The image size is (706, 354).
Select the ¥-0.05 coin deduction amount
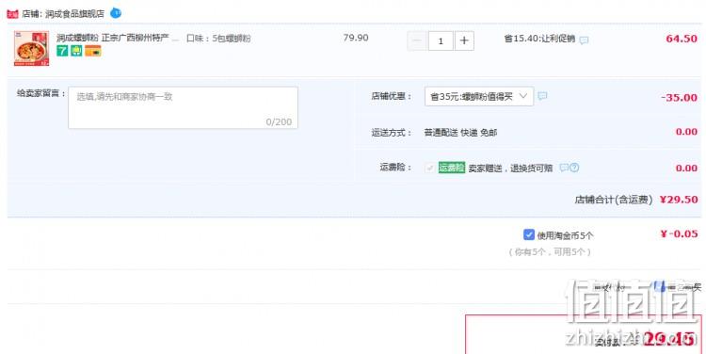(x=679, y=233)
